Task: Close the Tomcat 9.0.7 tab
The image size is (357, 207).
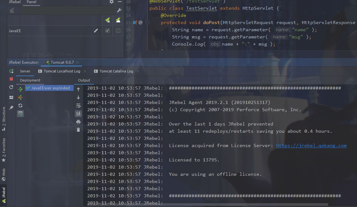Action: 77,62
